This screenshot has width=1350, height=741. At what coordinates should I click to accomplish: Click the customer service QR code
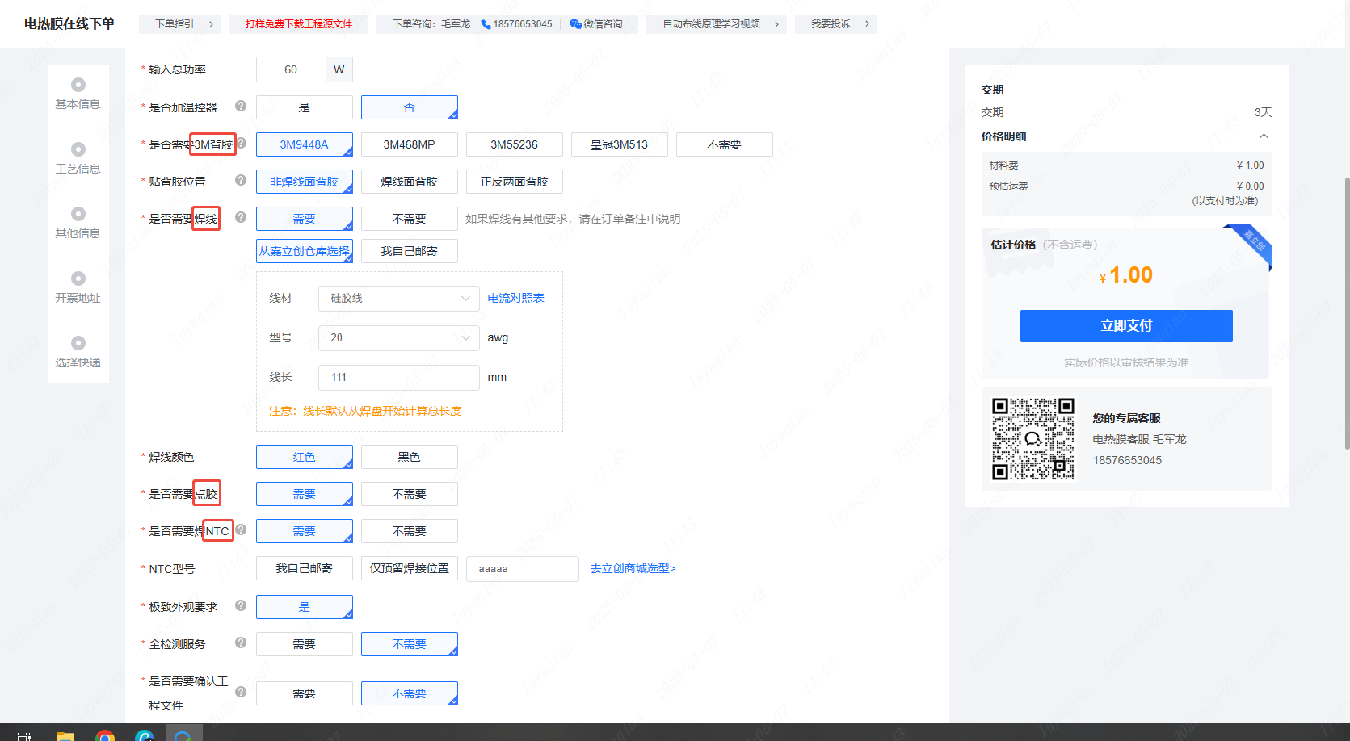tap(1032, 439)
